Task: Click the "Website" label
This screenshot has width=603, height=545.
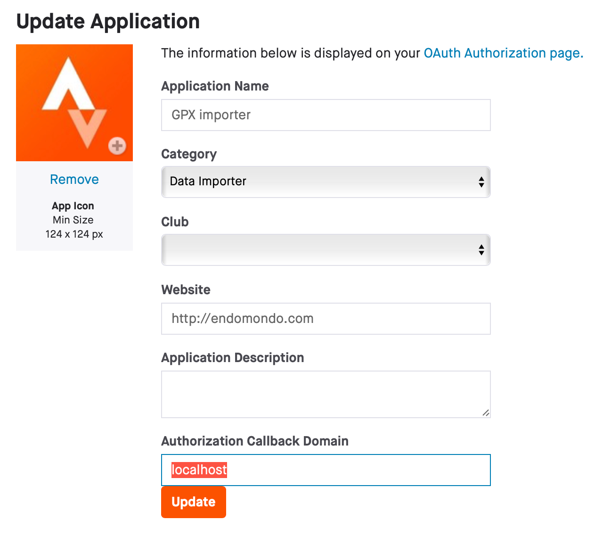Action: pyautogui.click(x=186, y=290)
